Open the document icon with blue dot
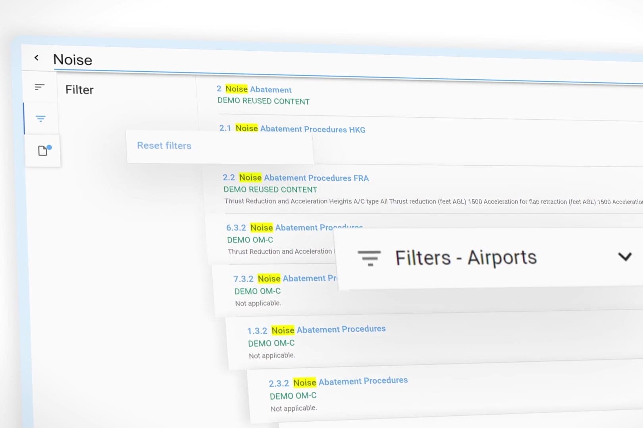This screenshot has width=643, height=428. click(x=44, y=151)
